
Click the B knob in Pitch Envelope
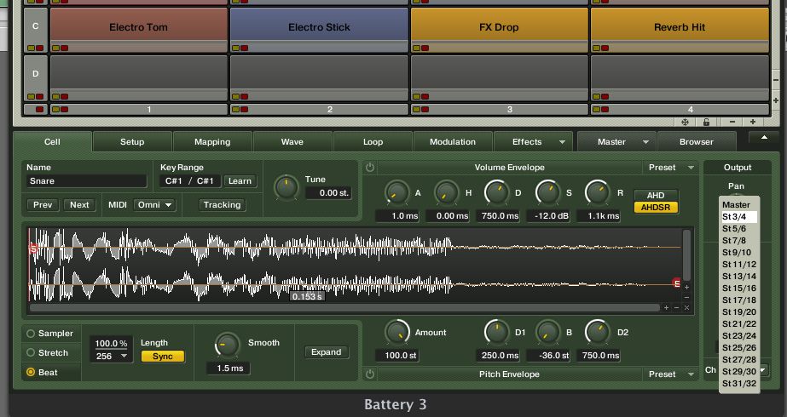pyautogui.click(x=547, y=332)
